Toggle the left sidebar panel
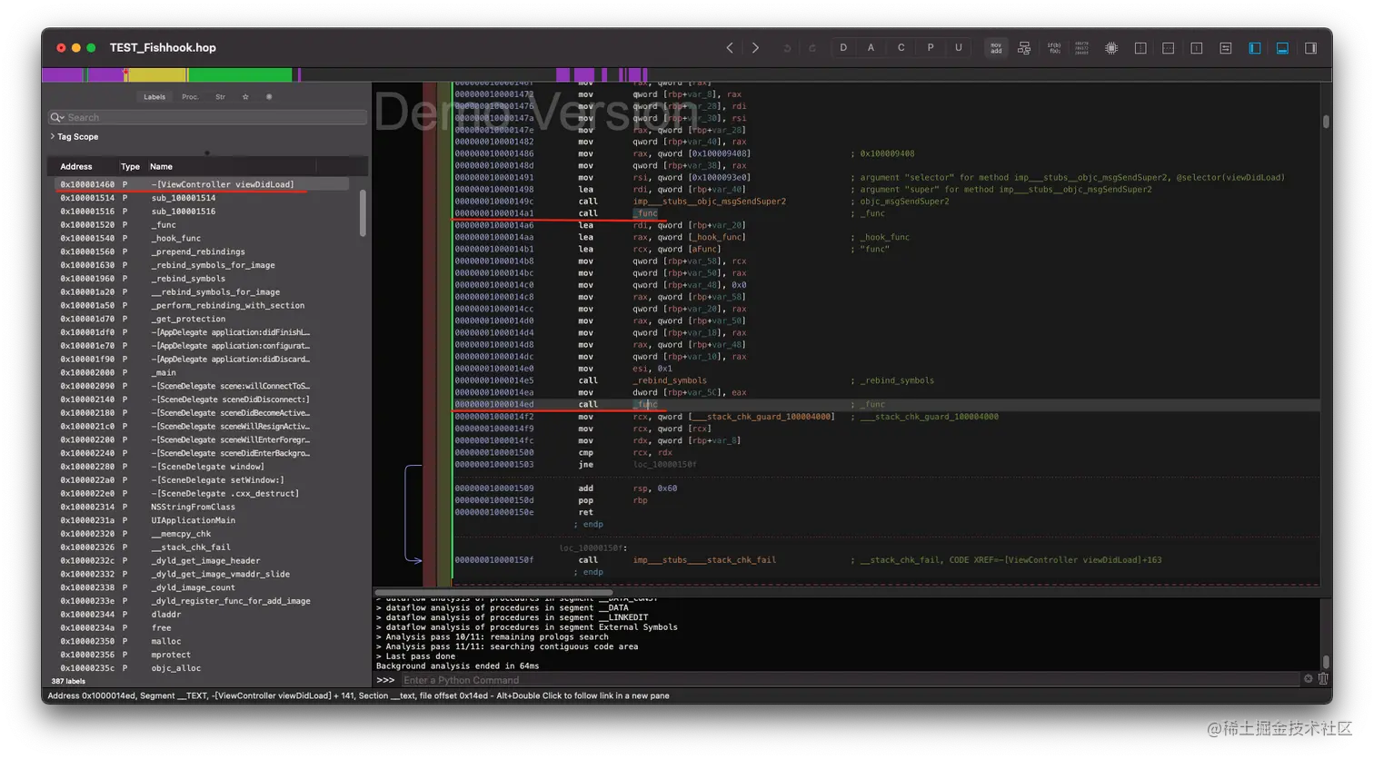The image size is (1374, 759). click(1255, 48)
